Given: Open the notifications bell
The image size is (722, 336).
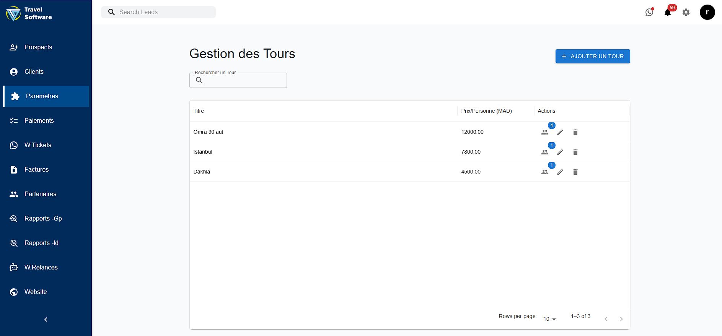Looking at the screenshot, I should click(x=668, y=12).
